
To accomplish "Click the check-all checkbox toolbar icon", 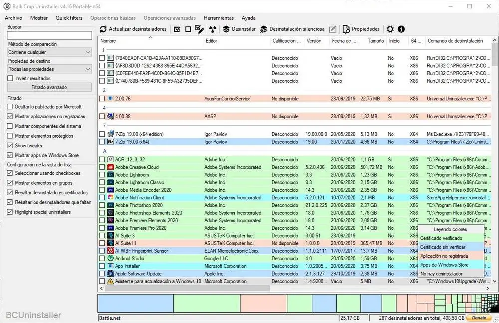I will coord(177,29).
